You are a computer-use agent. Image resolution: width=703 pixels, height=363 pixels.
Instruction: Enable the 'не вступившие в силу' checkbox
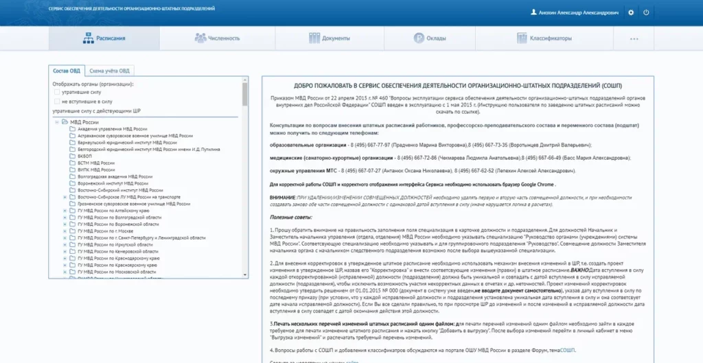click(57, 102)
